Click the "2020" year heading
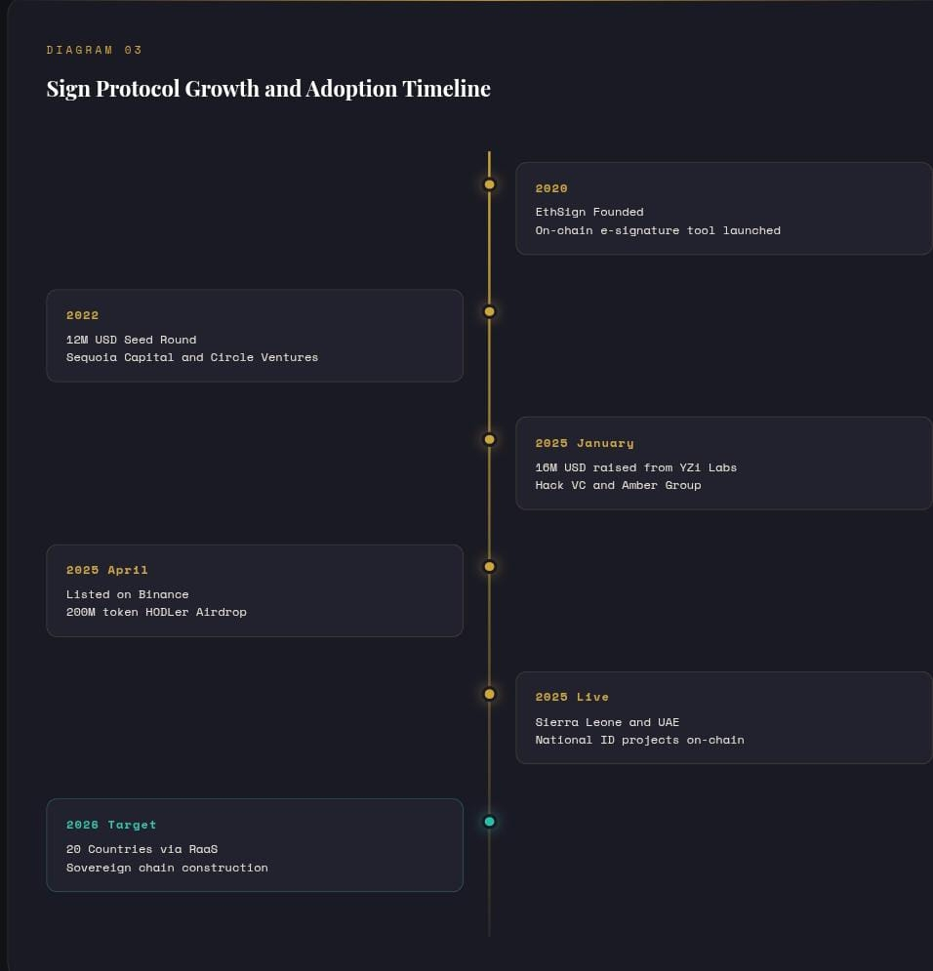The image size is (933, 971). tap(551, 188)
